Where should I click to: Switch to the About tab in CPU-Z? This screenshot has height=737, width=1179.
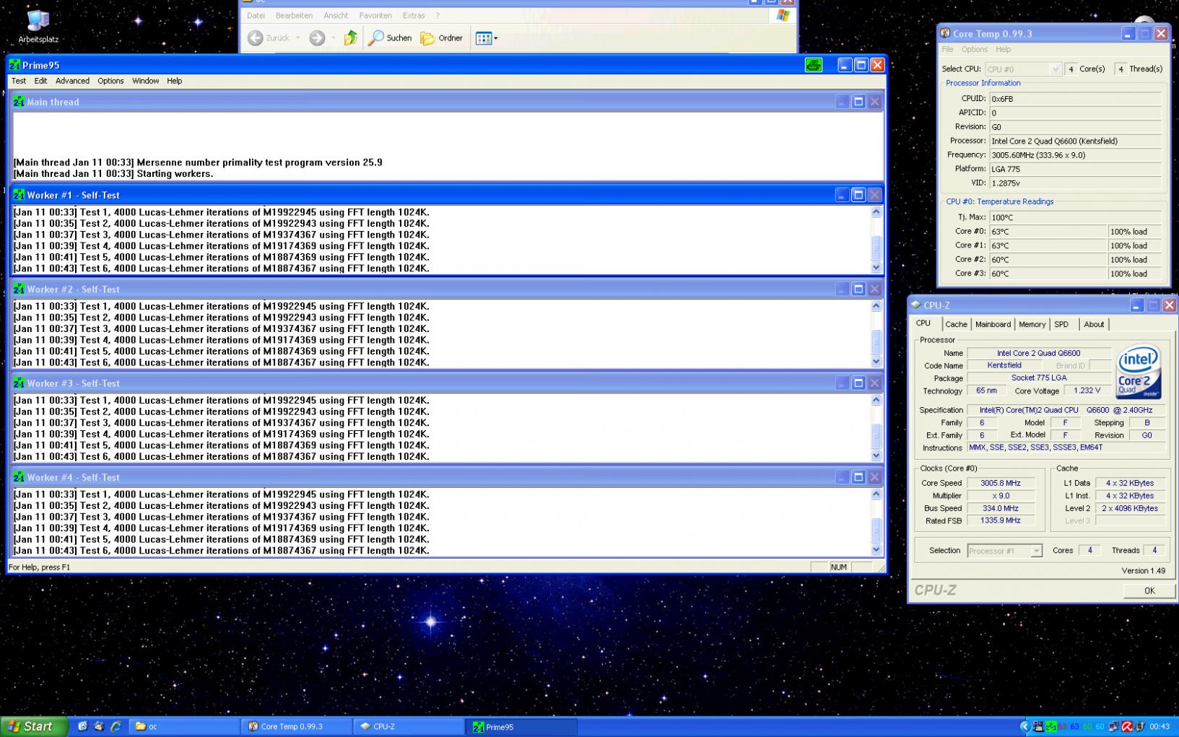click(x=1094, y=324)
